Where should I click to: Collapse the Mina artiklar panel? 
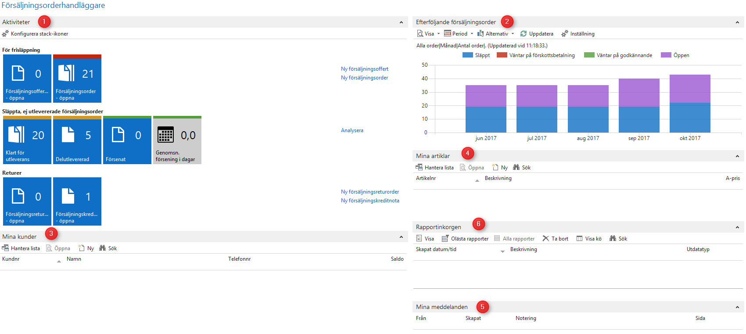tap(737, 156)
